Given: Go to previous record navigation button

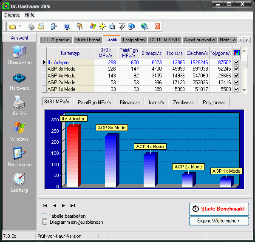Looking at the screenshot, I should coord(54,205).
